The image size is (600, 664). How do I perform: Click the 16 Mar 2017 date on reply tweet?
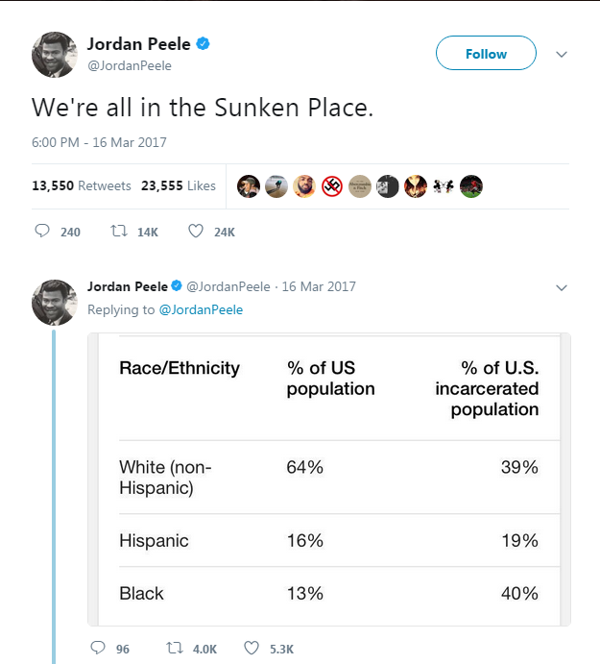319,286
